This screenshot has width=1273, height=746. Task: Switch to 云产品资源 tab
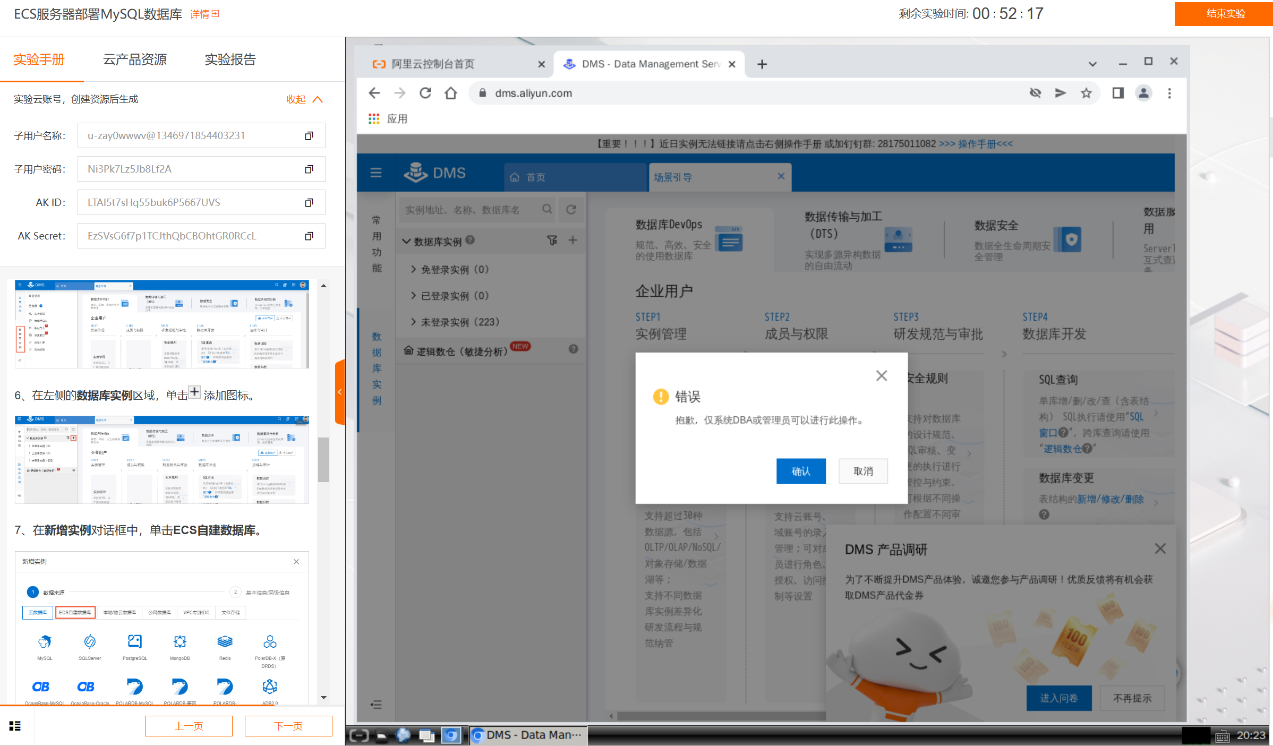tap(135, 59)
